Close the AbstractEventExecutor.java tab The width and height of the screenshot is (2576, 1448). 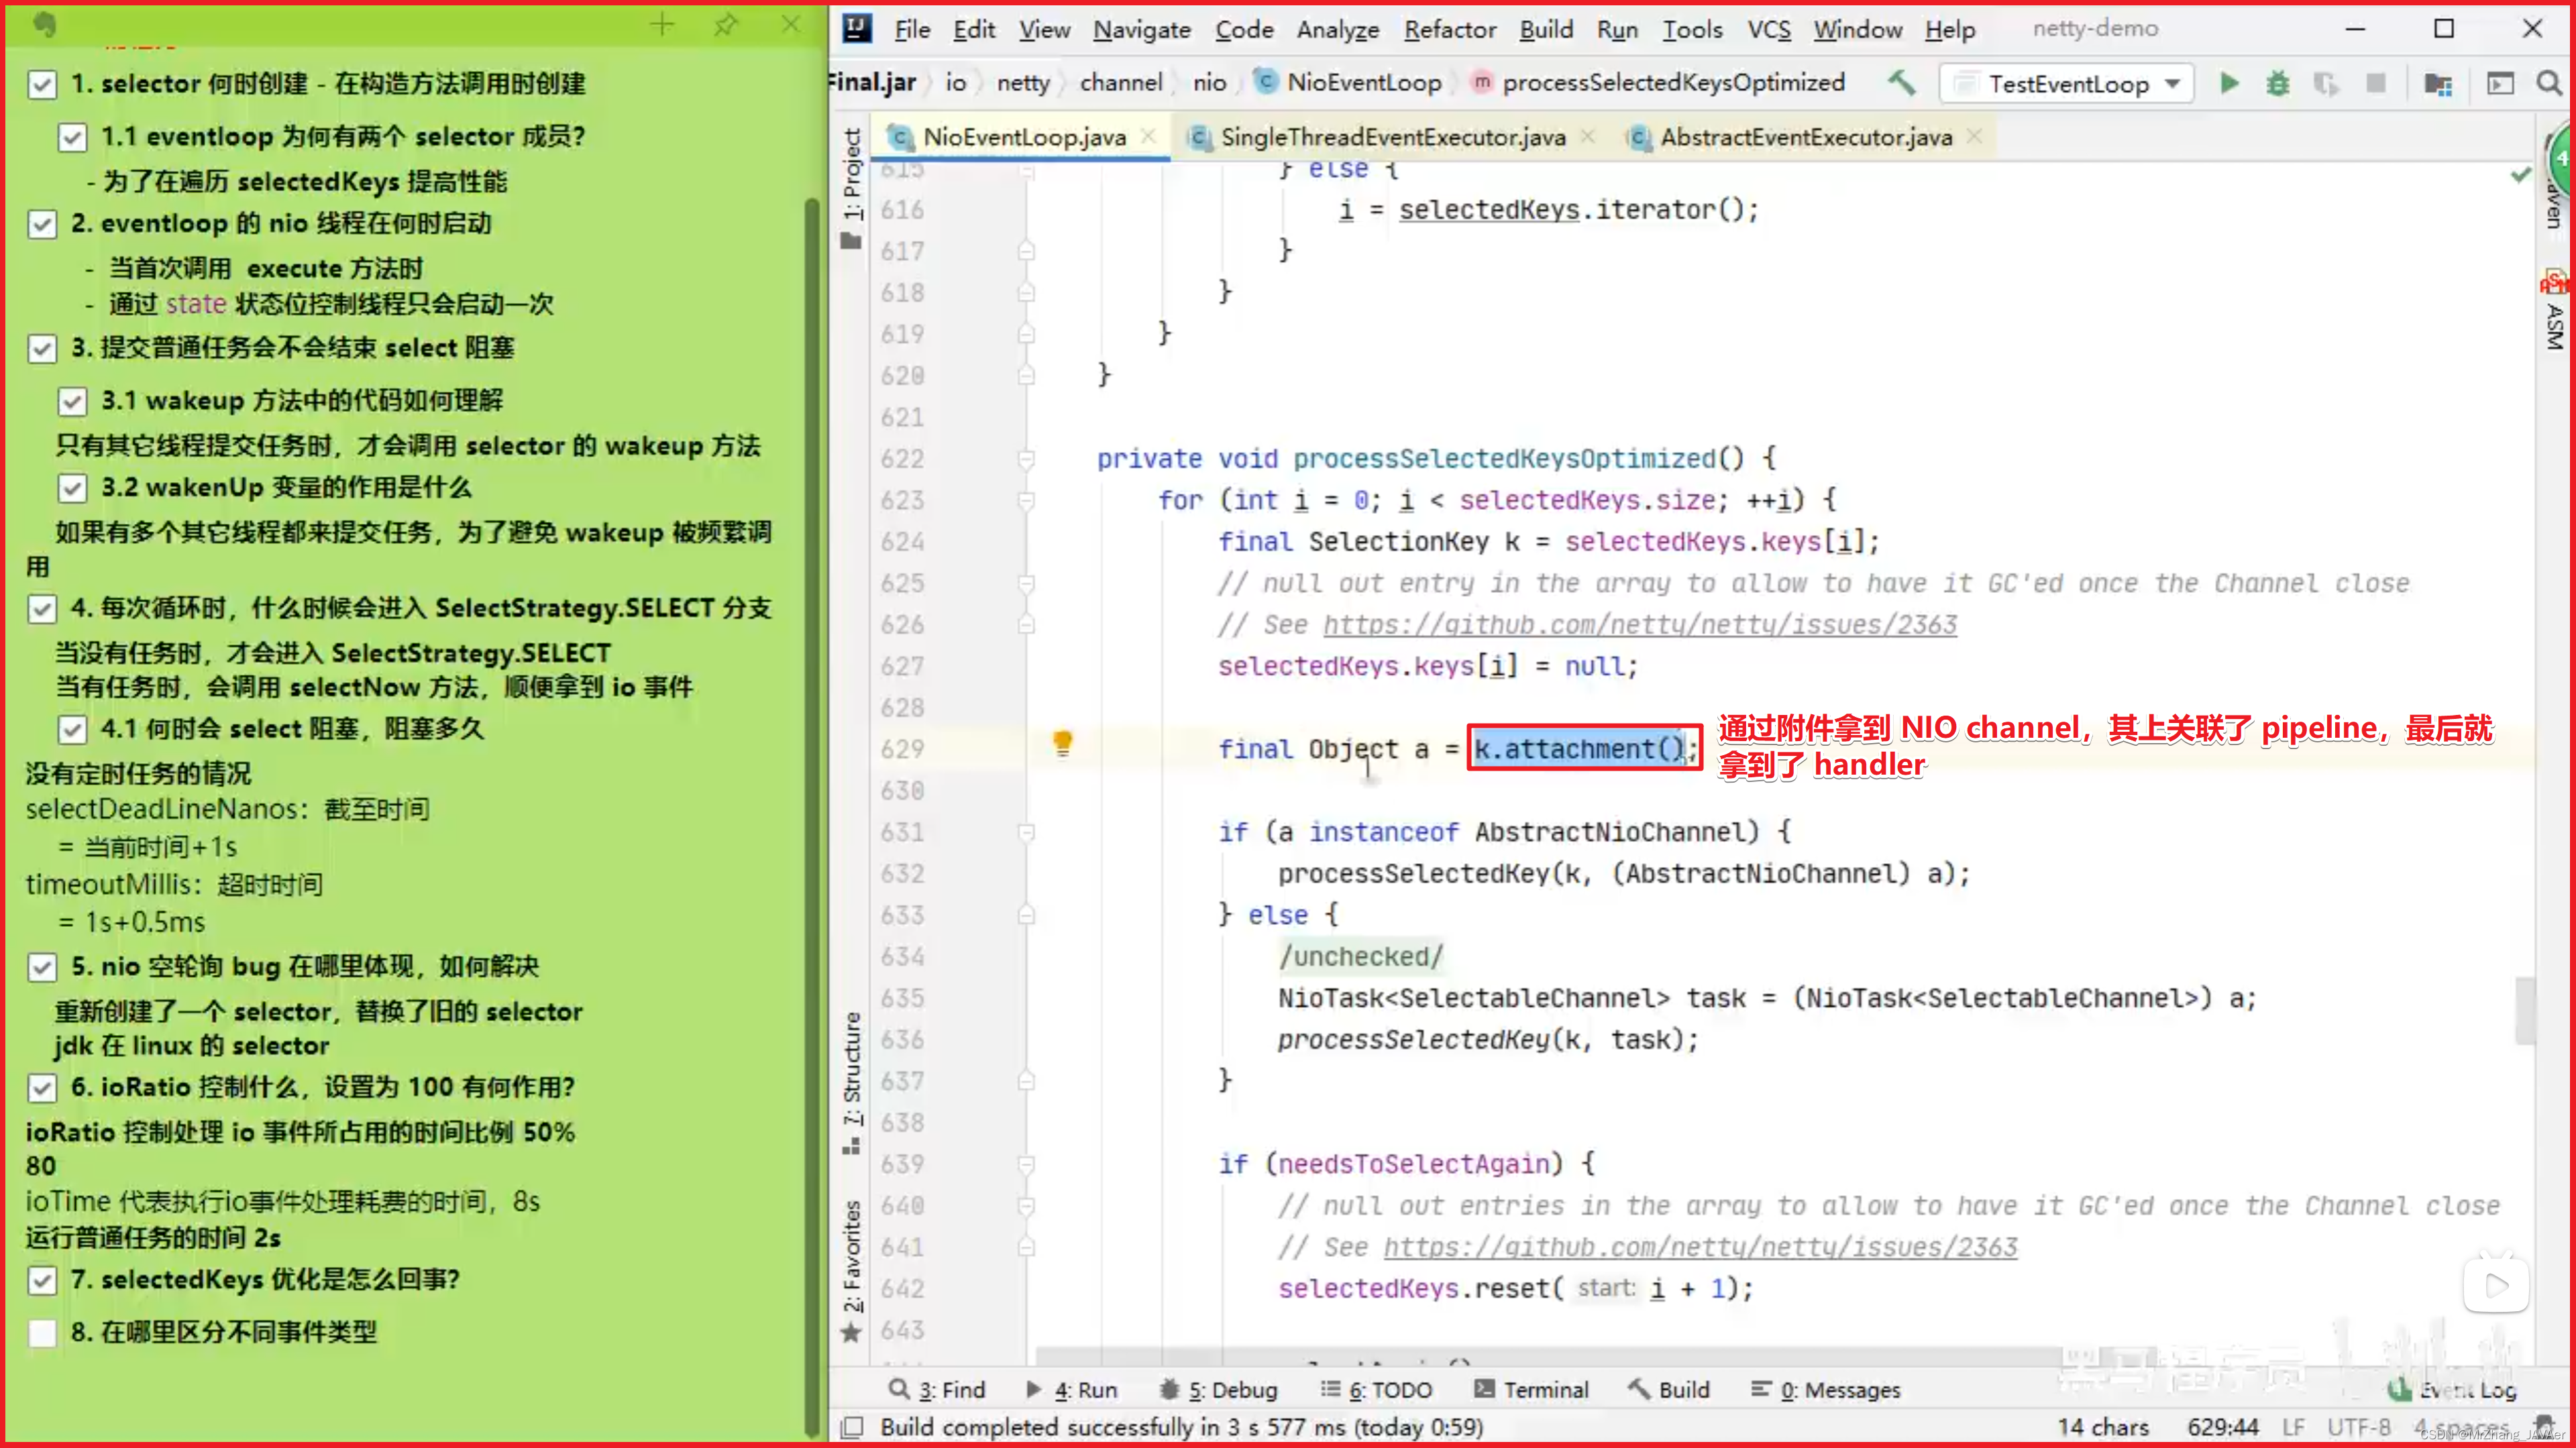1974,136
